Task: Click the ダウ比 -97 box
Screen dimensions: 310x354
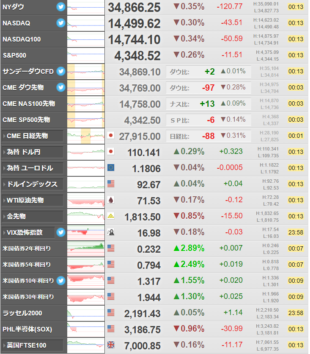Action: [208, 88]
